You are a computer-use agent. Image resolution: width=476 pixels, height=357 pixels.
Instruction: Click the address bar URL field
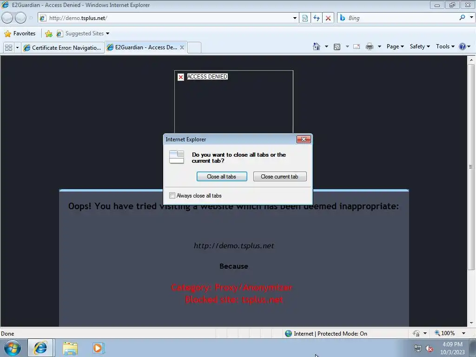[168, 18]
